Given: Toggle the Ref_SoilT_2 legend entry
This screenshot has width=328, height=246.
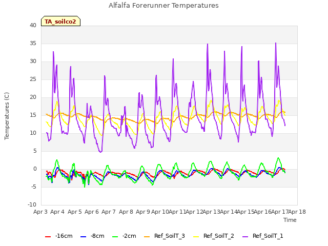Looking at the screenshot, I should (x=214, y=236).
